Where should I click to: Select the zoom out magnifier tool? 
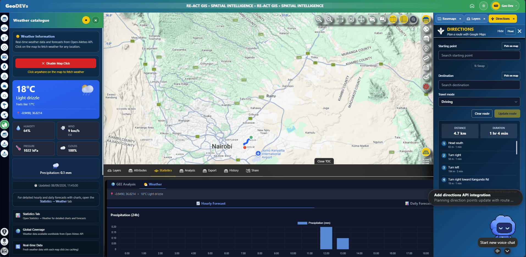329,19
